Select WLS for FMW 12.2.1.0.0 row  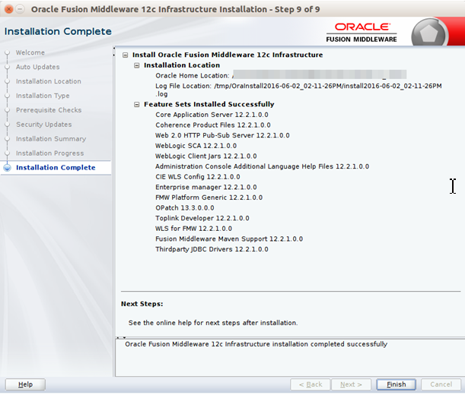click(x=193, y=229)
